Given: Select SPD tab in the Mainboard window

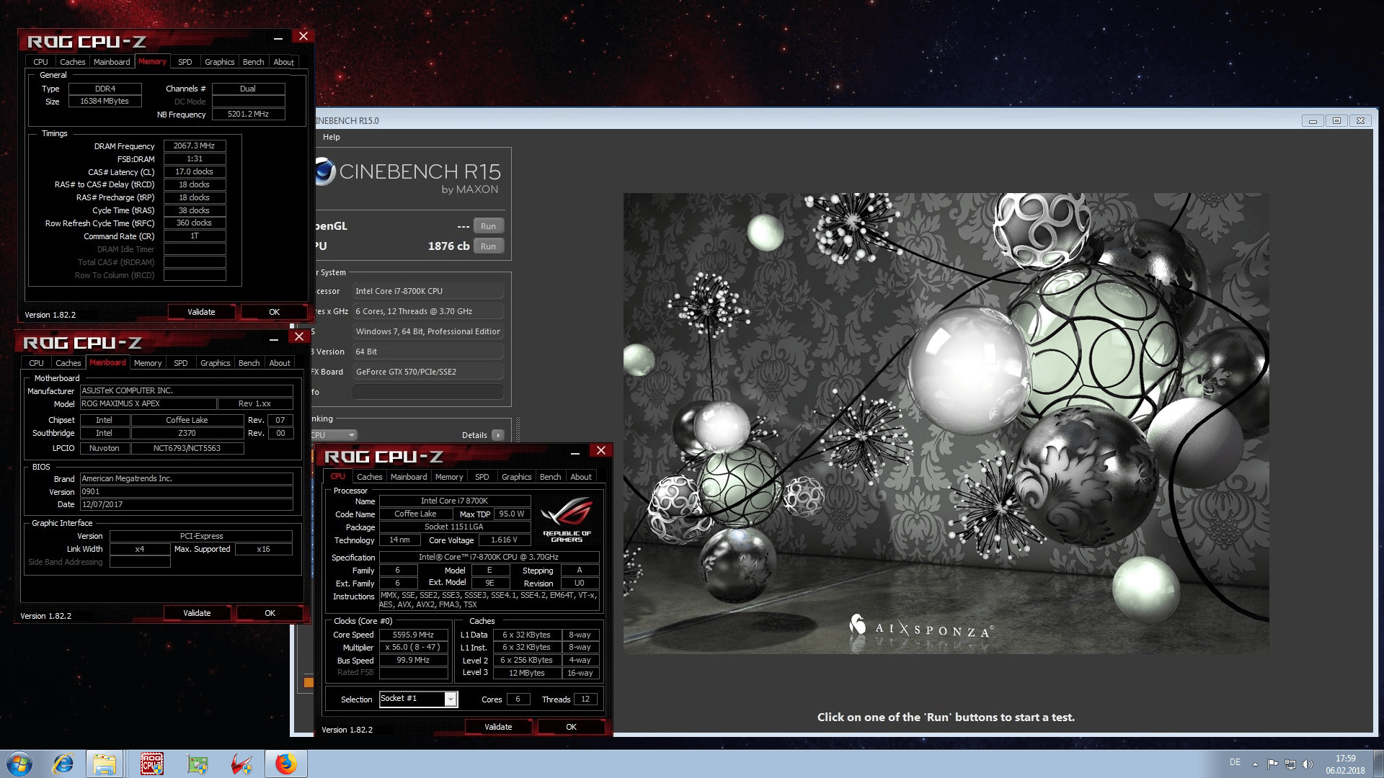Looking at the screenshot, I should pos(180,363).
